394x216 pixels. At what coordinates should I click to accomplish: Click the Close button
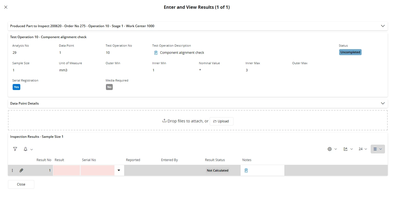point(21,184)
